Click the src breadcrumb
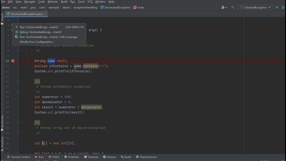This screenshot has height=161, width=286. (15, 8)
